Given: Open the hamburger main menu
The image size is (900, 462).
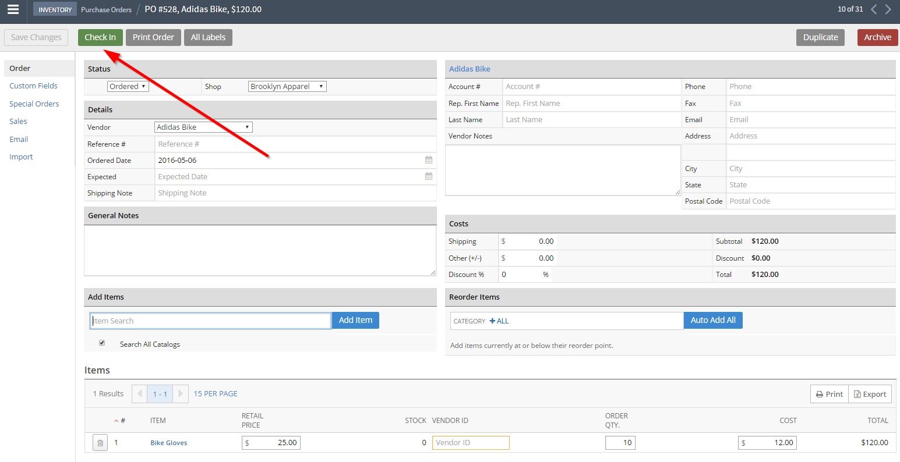Looking at the screenshot, I should pos(13,9).
